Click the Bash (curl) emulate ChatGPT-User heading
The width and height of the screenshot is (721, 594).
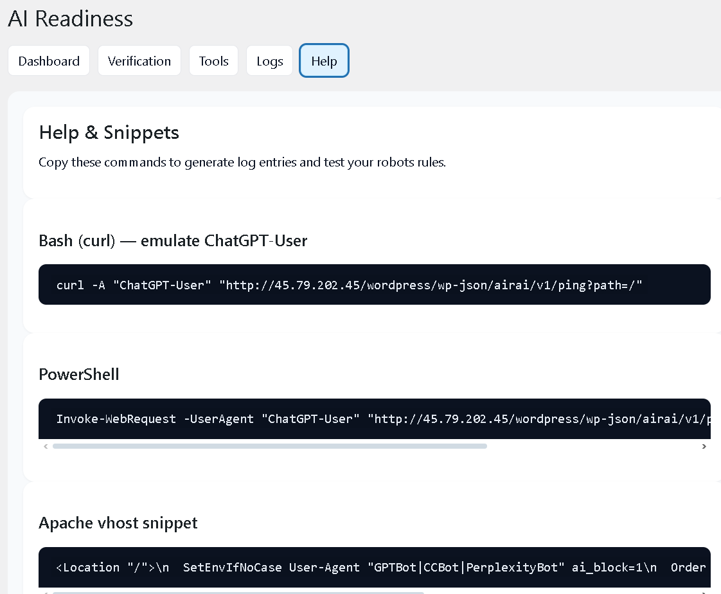tap(173, 241)
